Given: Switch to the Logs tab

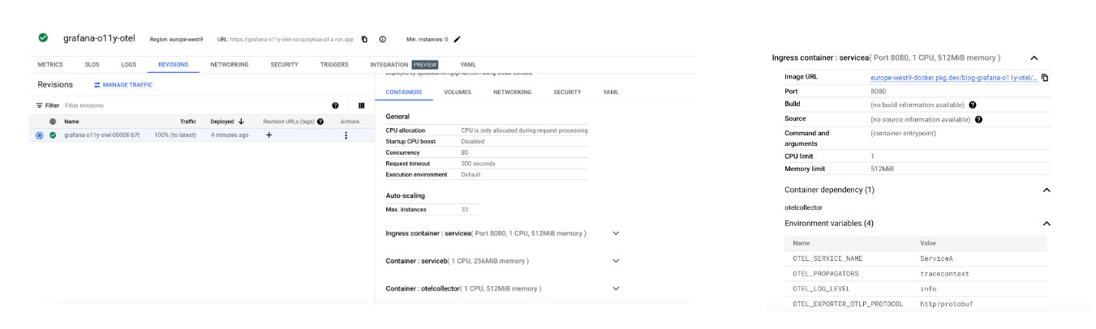Looking at the screenshot, I should click(x=128, y=65).
